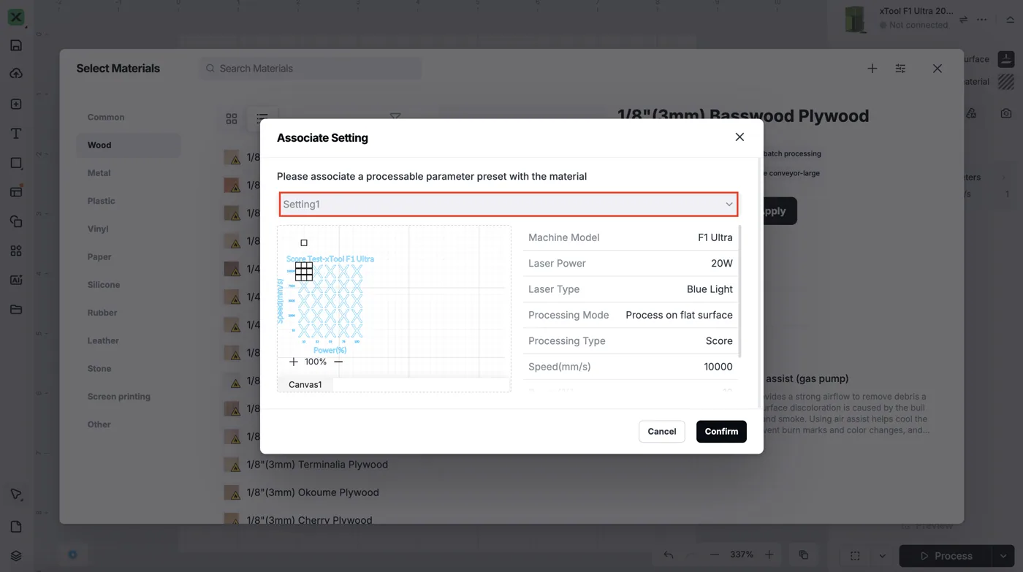Select the Metal material category
Viewport: 1023px width, 572px height.
pos(99,173)
